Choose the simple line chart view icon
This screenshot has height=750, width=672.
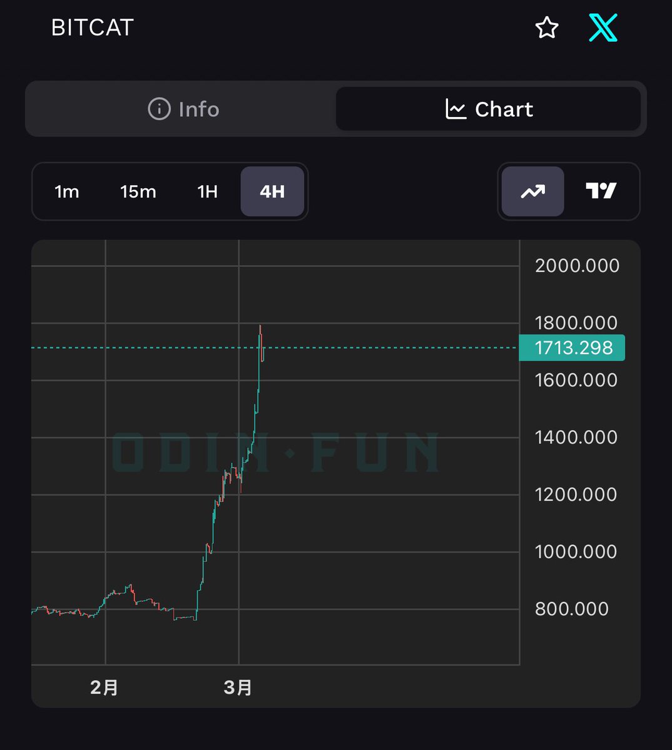tap(533, 191)
